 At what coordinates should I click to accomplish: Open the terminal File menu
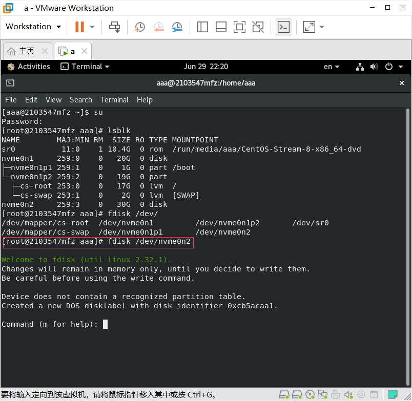tap(11, 100)
